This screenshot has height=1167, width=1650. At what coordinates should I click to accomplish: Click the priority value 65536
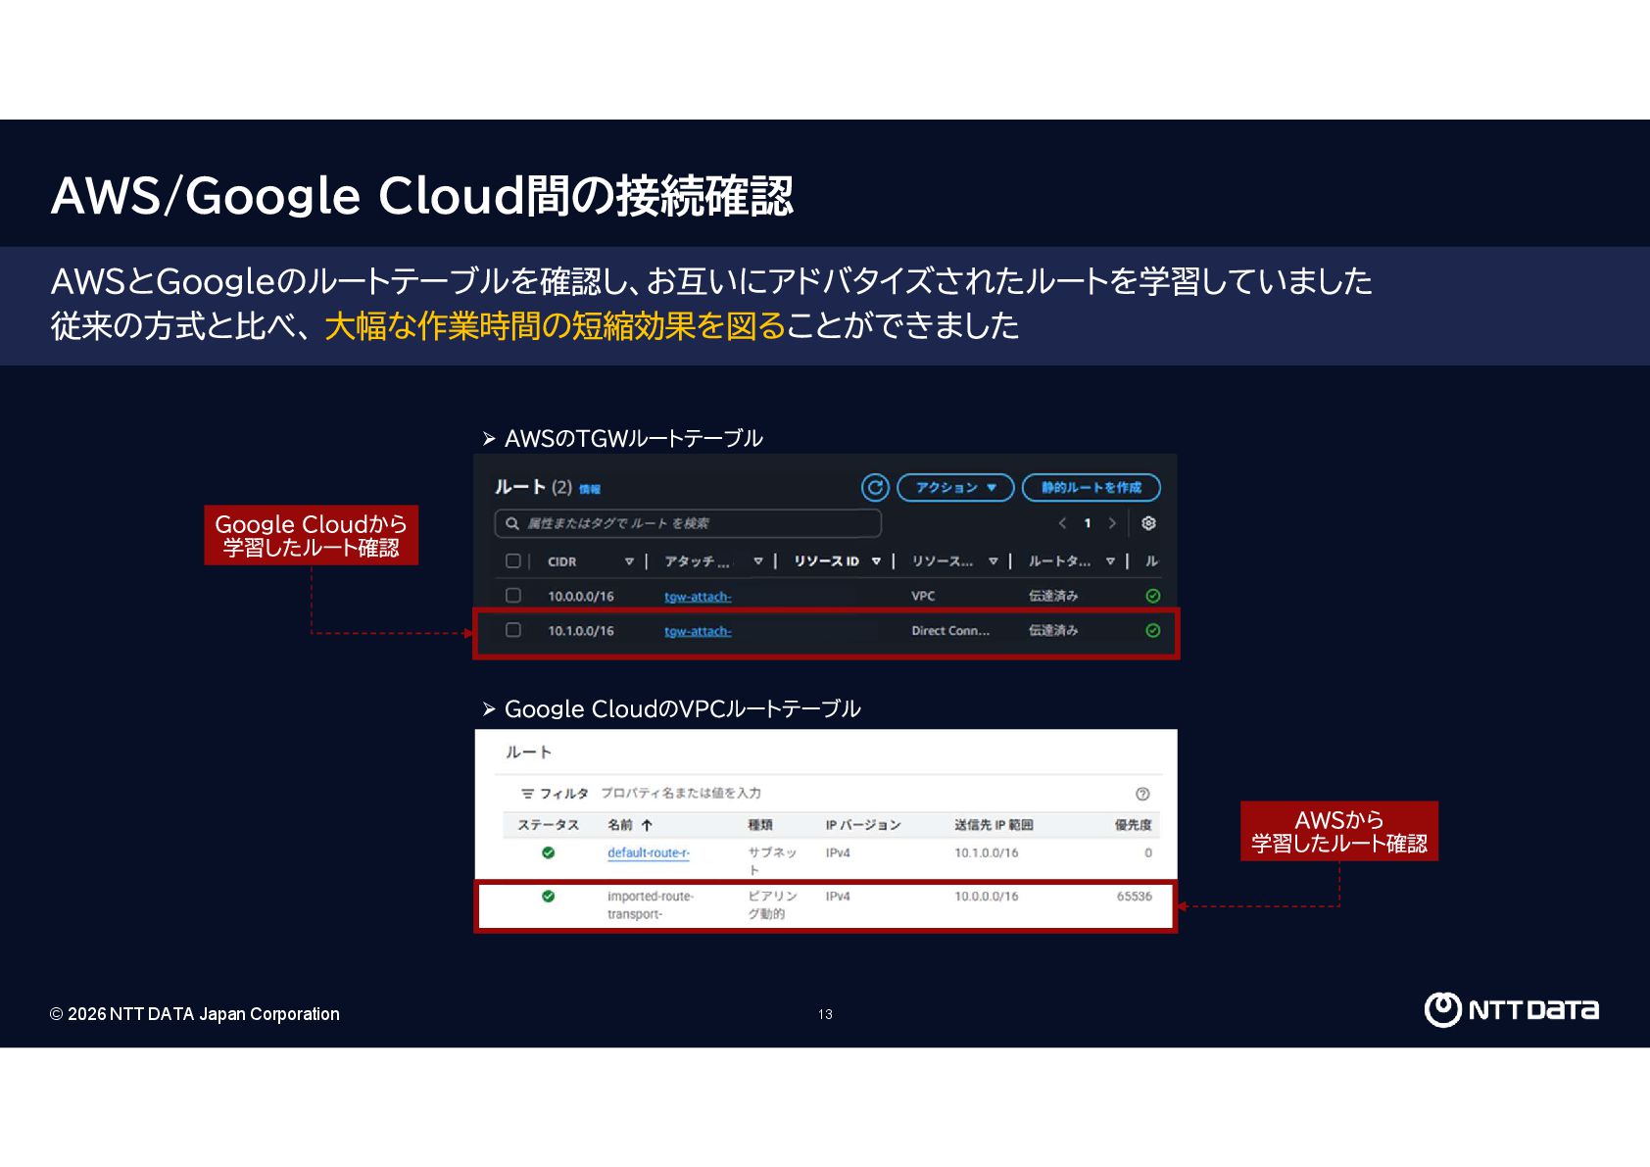(x=1135, y=896)
